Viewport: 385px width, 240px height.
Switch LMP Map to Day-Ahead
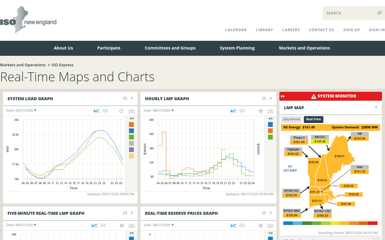tap(291, 119)
